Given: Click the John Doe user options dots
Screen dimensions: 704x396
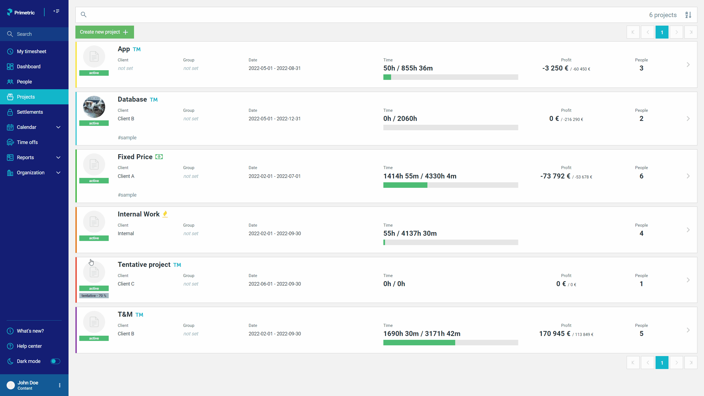Looking at the screenshot, I should pos(60,385).
